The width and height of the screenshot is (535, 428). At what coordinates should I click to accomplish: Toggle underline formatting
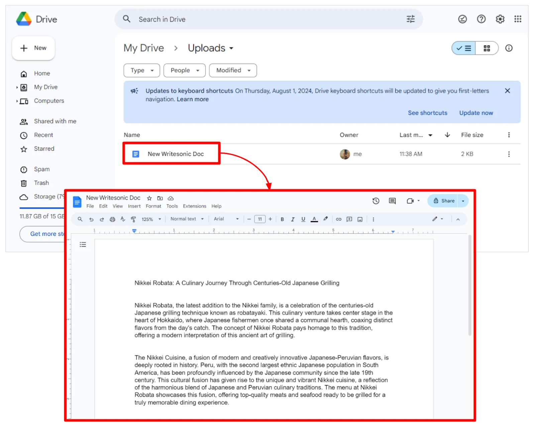click(x=303, y=219)
